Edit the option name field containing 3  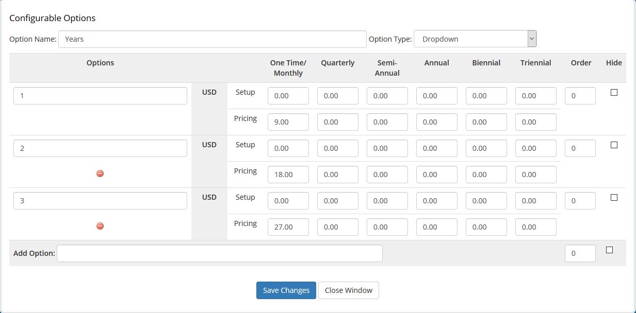(100, 201)
